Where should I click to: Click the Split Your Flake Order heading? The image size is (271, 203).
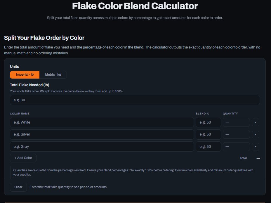pyautogui.click(x=44, y=38)
